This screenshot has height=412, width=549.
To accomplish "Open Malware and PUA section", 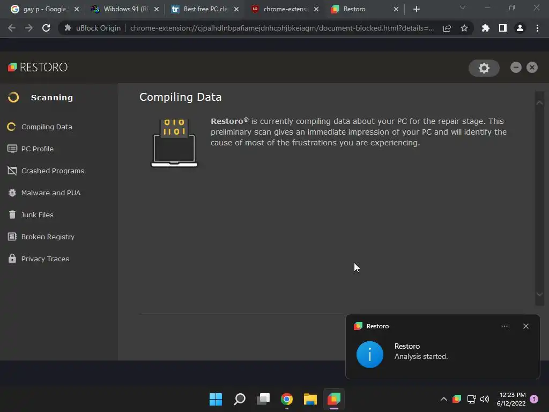I will [51, 193].
